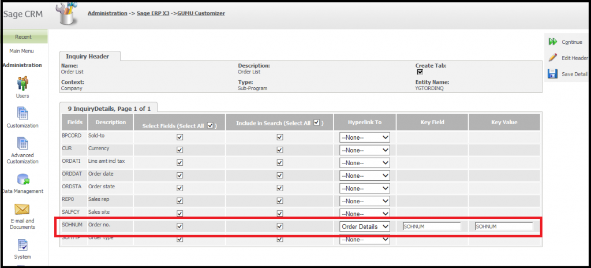Click the Save Detail floppy disk icon

pyautogui.click(x=552, y=73)
